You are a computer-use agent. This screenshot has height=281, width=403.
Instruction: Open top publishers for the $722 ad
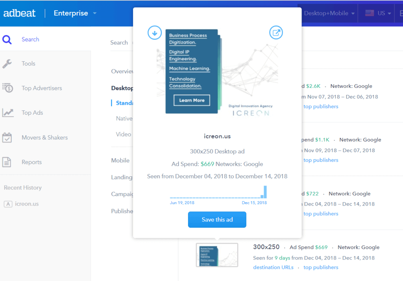[321, 213]
